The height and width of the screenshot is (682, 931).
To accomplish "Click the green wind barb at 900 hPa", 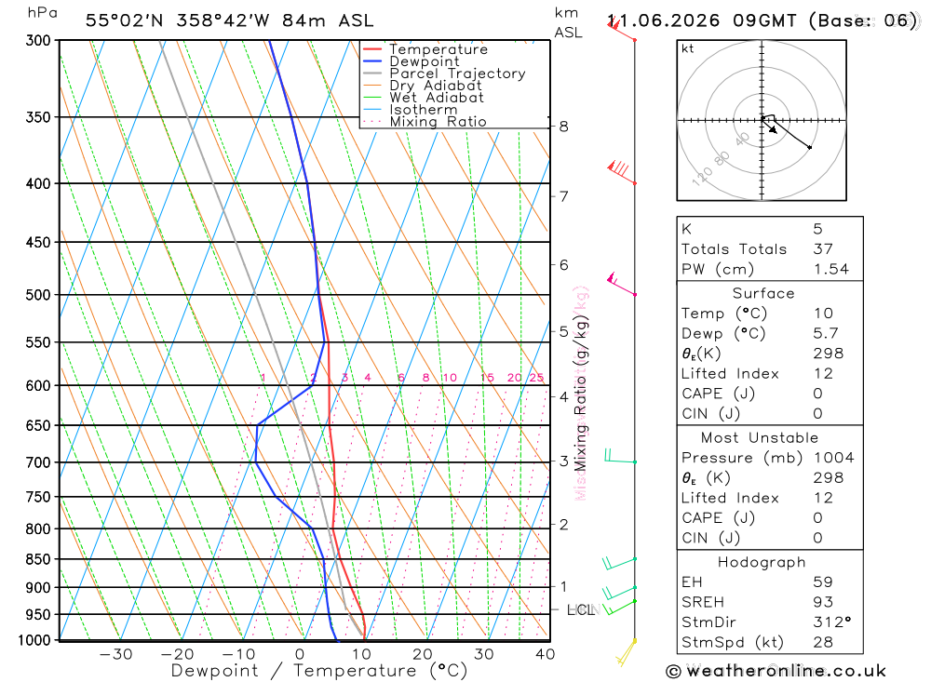I will click(619, 593).
